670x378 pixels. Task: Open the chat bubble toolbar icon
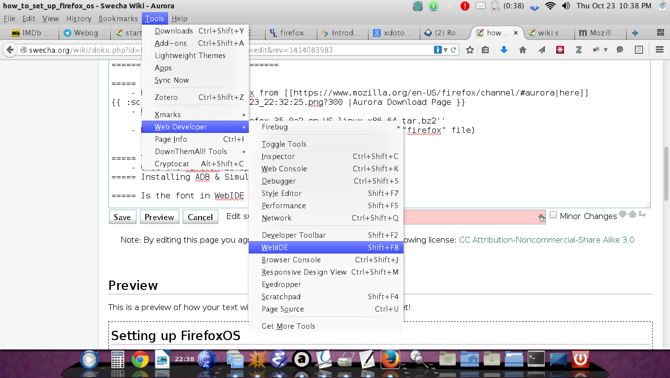click(620, 50)
